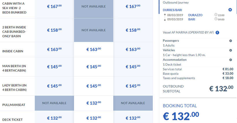Select Inside Cabin €163 in first column

[x=54, y=49]
